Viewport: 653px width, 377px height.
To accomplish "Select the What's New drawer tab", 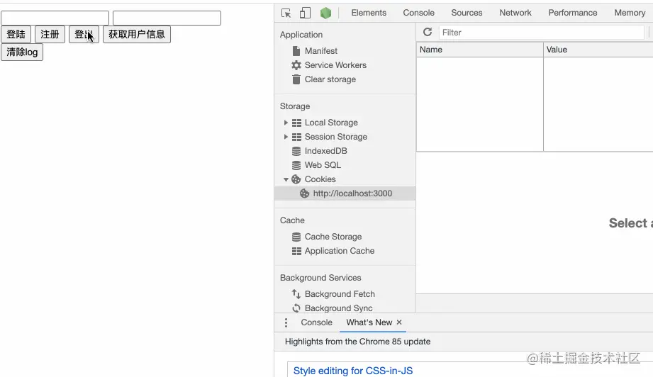I will (x=369, y=322).
